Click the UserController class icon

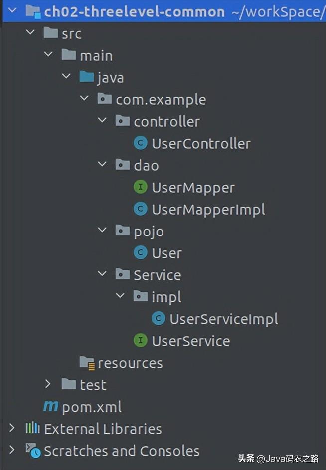click(x=141, y=143)
